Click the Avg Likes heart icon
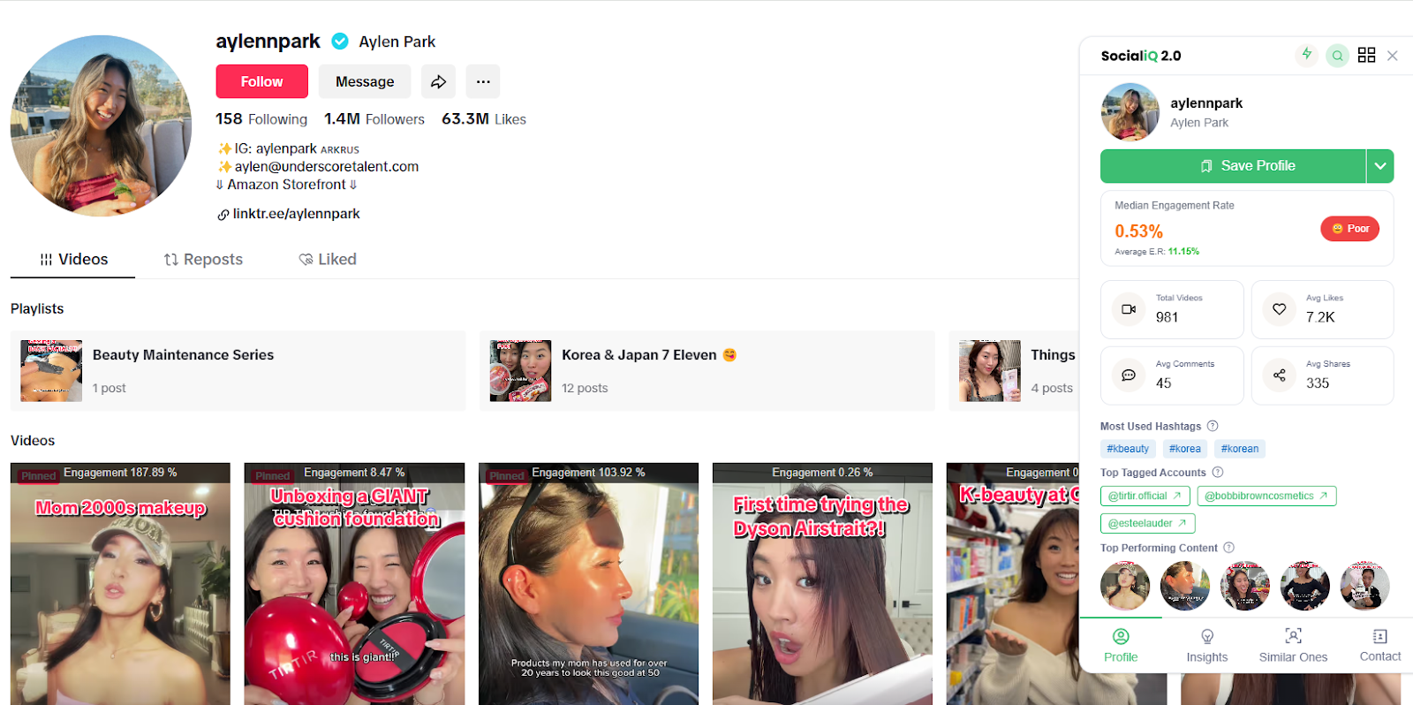Viewport: 1413px width, 705px height. tap(1279, 309)
